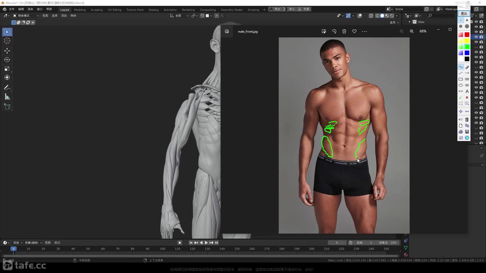Toggle viewport overlays button
Screen dimensions: 486x273
click(359, 16)
